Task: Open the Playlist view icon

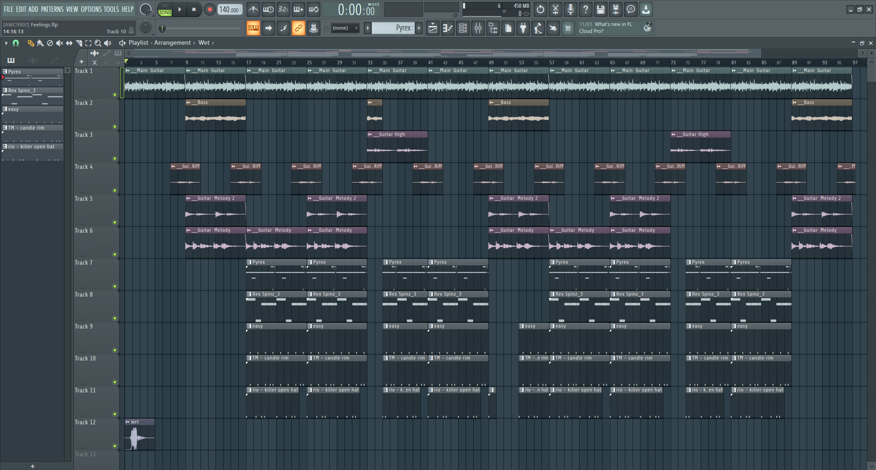Action: tap(433, 28)
